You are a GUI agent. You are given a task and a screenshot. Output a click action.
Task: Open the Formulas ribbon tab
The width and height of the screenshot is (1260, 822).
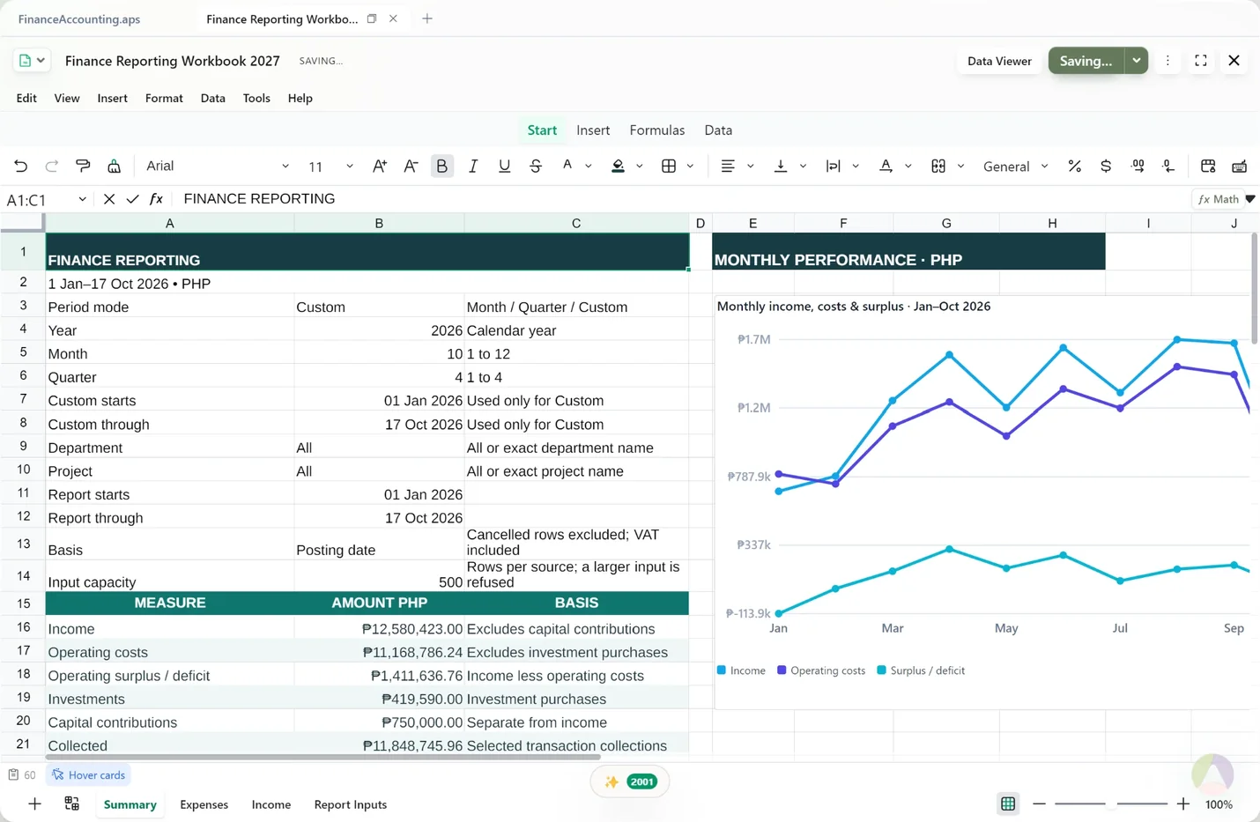(657, 130)
